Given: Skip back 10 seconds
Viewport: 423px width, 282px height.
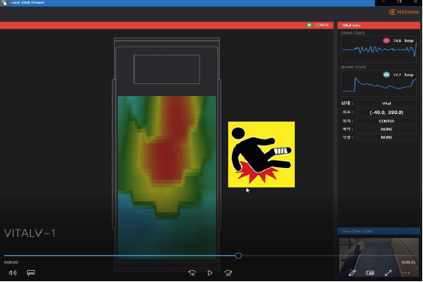Looking at the screenshot, I should 192,273.
